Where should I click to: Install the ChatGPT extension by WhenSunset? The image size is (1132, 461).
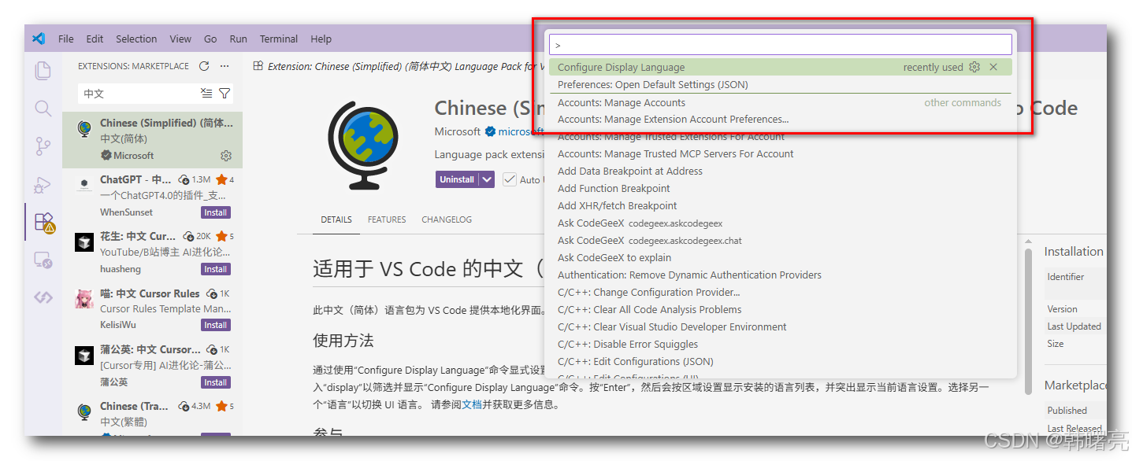(215, 212)
